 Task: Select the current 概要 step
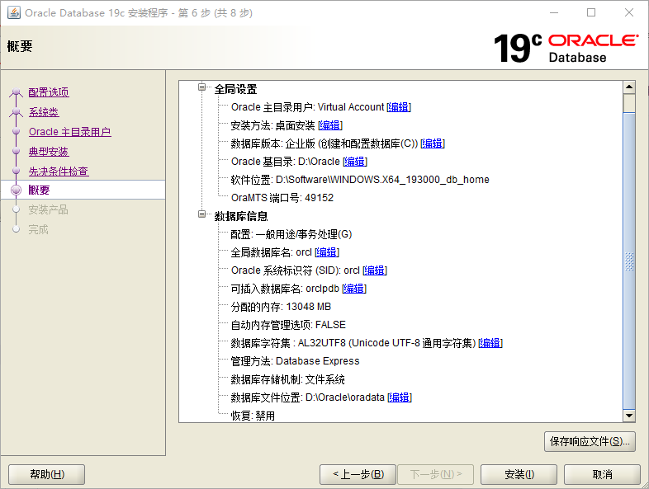pos(39,190)
